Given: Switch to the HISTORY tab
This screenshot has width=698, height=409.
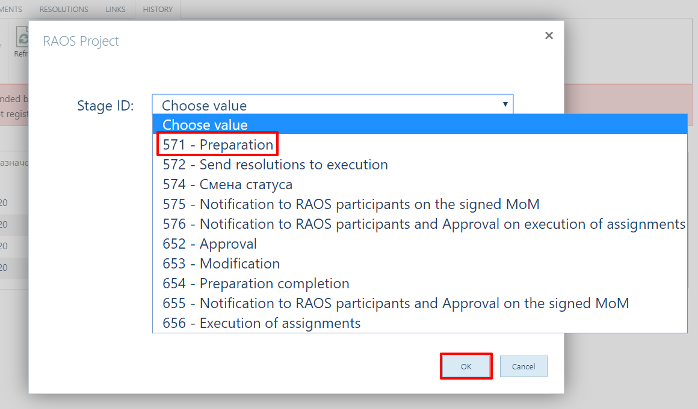Looking at the screenshot, I should pyautogui.click(x=158, y=10).
